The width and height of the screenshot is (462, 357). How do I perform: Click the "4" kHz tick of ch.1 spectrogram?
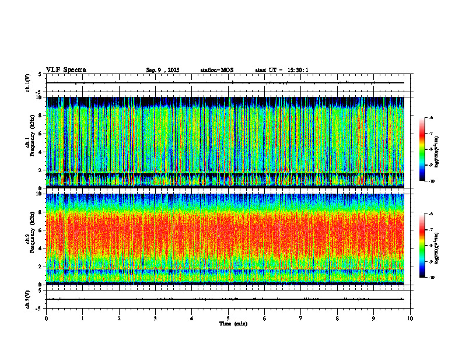point(41,152)
